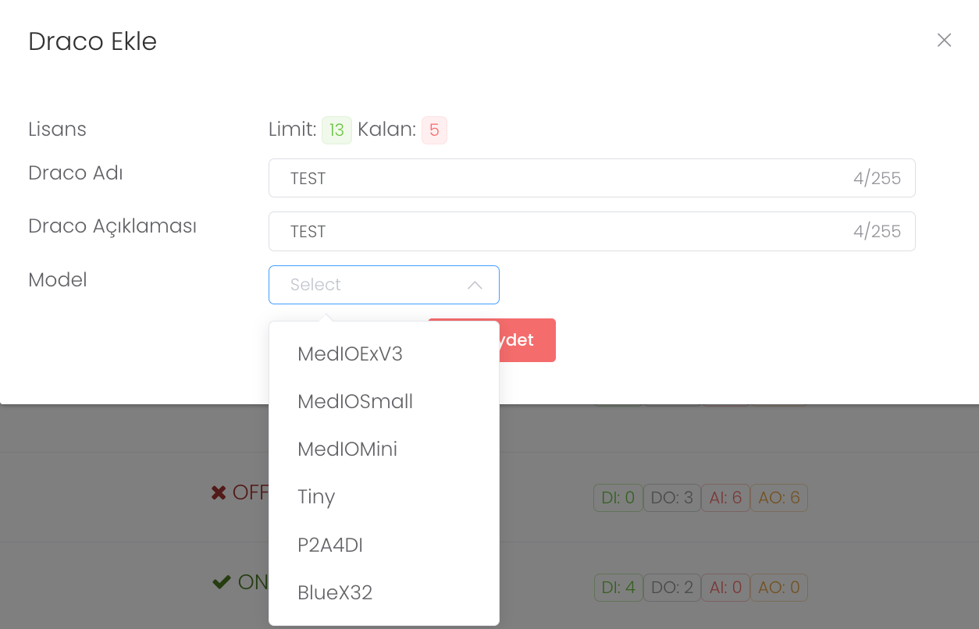
Task: Select BlueX32 model entry
Action: tap(335, 593)
